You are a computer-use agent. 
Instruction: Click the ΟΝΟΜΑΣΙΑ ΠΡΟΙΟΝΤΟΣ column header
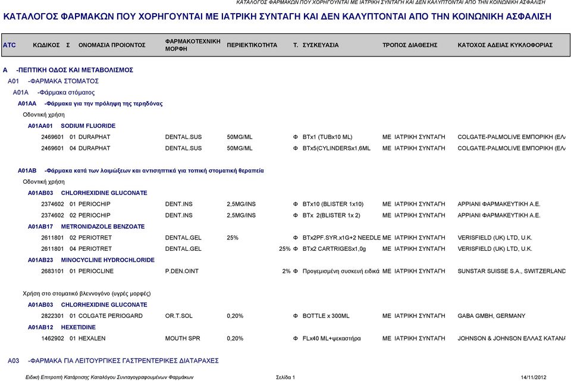(x=112, y=45)
